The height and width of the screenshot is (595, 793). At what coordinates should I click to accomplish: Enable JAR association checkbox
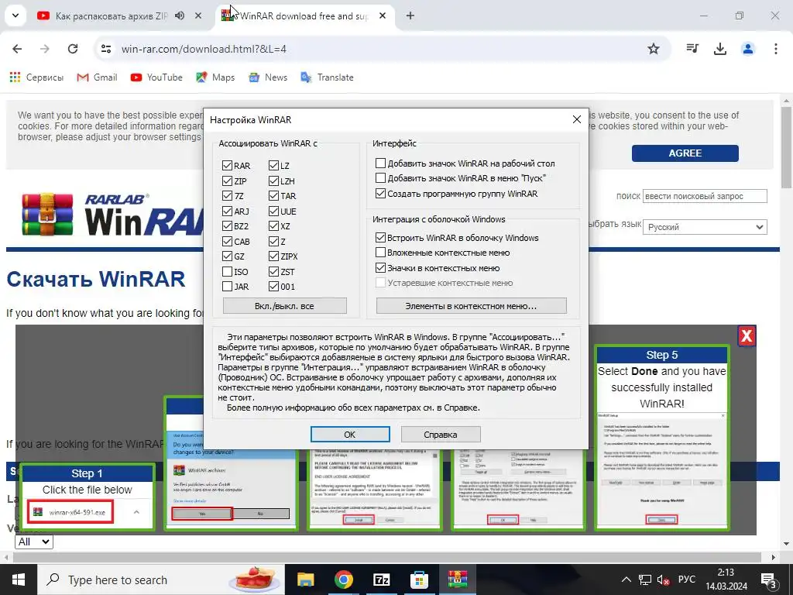(x=227, y=287)
